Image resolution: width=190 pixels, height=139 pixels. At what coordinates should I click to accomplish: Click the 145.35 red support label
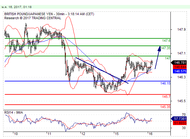click(165, 107)
